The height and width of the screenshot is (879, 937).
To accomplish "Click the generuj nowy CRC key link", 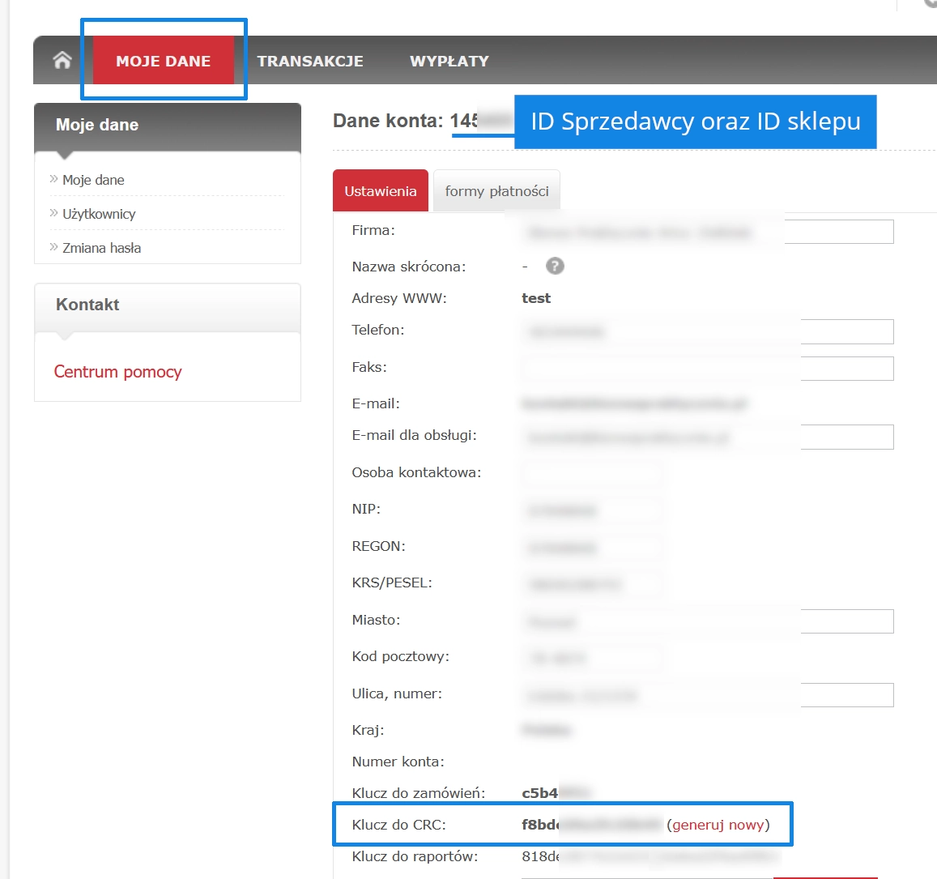I will (718, 825).
